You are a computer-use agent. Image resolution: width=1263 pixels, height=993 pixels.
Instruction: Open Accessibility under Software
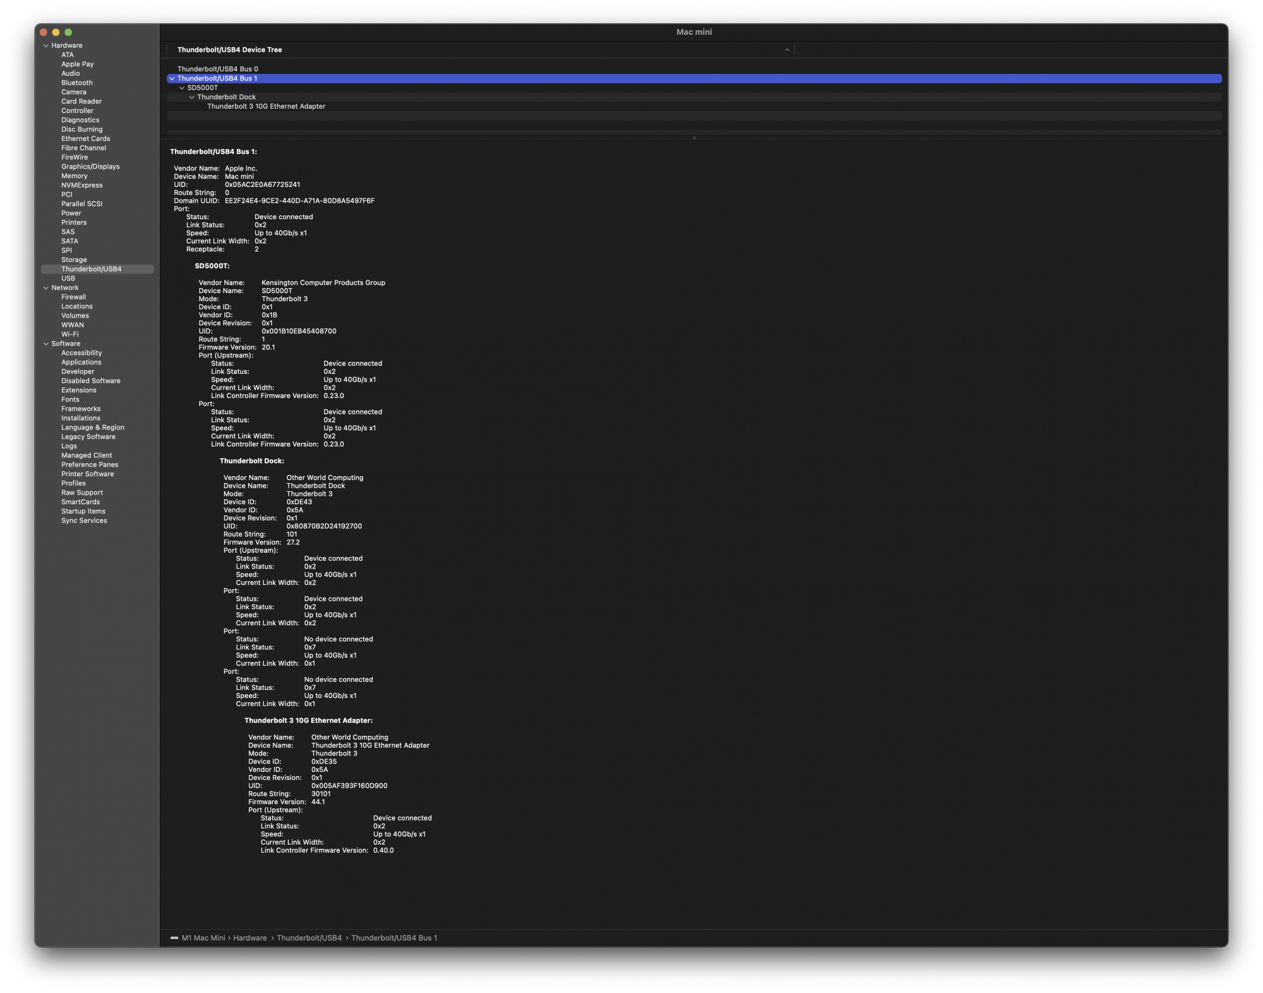click(81, 353)
